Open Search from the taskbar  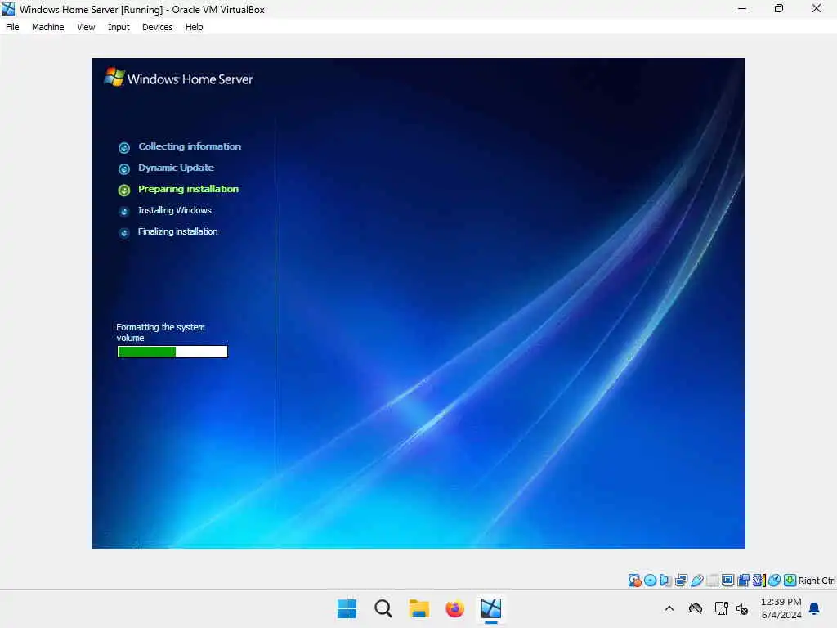coord(383,608)
